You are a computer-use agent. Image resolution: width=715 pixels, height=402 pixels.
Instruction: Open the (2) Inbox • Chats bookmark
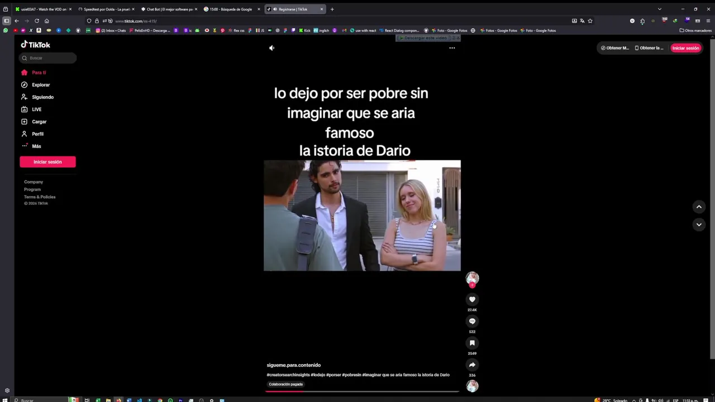(111, 31)
